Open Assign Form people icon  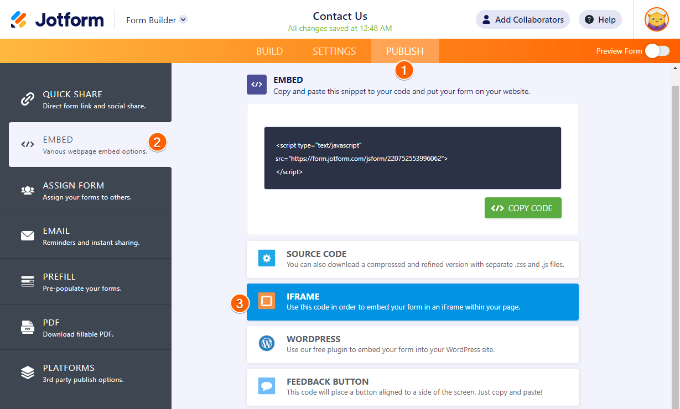click(28, 191)
